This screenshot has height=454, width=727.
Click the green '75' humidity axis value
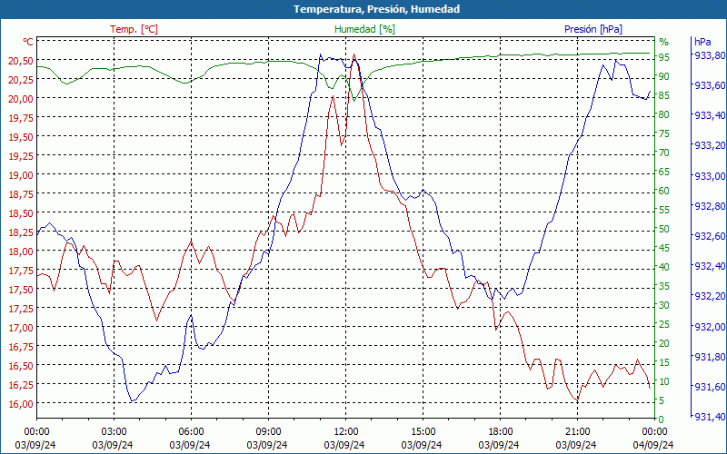[x=664, y=133]
